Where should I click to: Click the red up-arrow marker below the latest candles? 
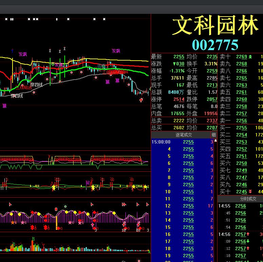(141, 100)
